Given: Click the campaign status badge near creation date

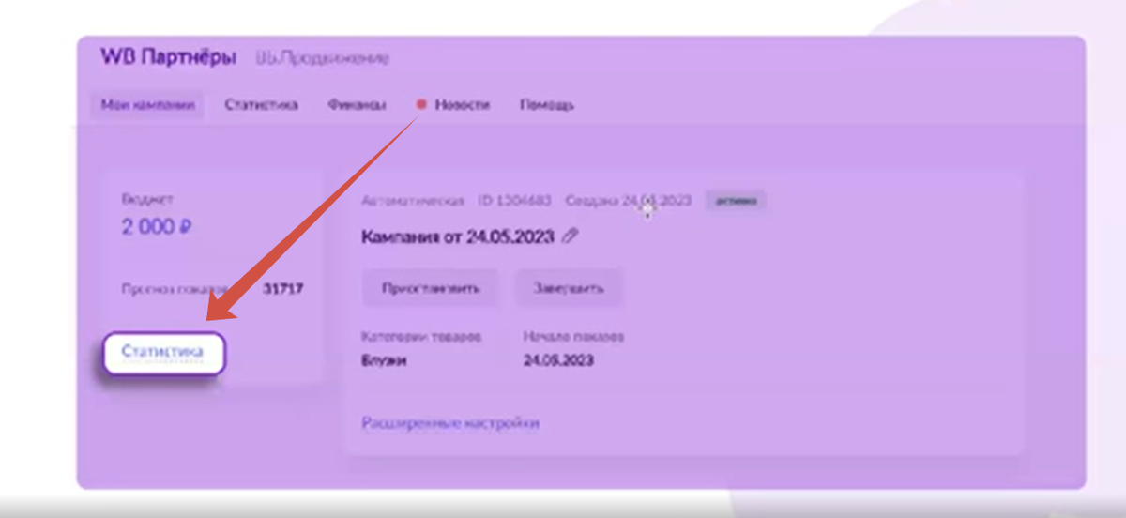Looking at the screenshot, I should 736,200.
